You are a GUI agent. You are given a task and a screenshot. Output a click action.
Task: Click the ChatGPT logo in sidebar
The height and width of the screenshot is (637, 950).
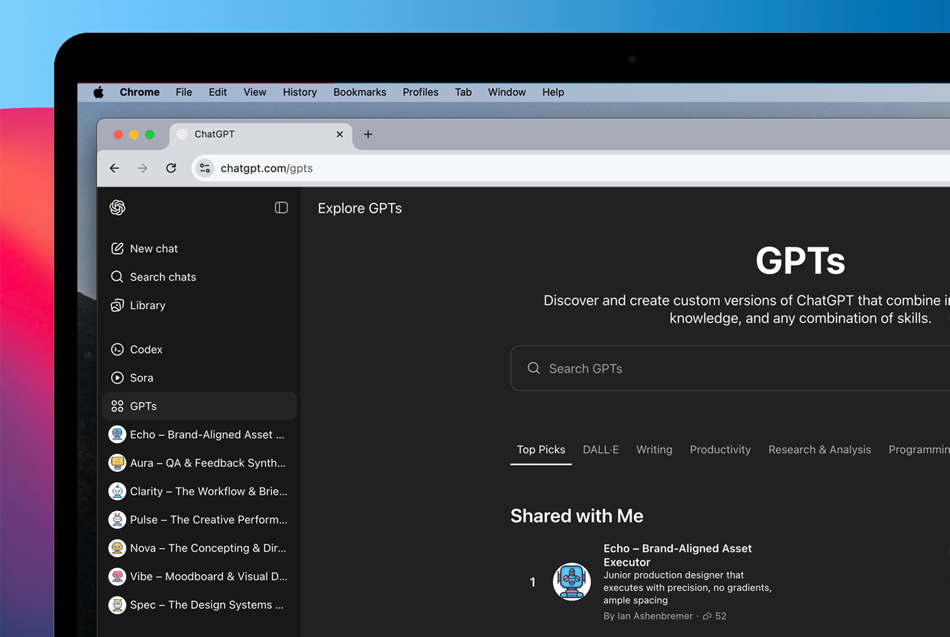[x=117, y=207]
